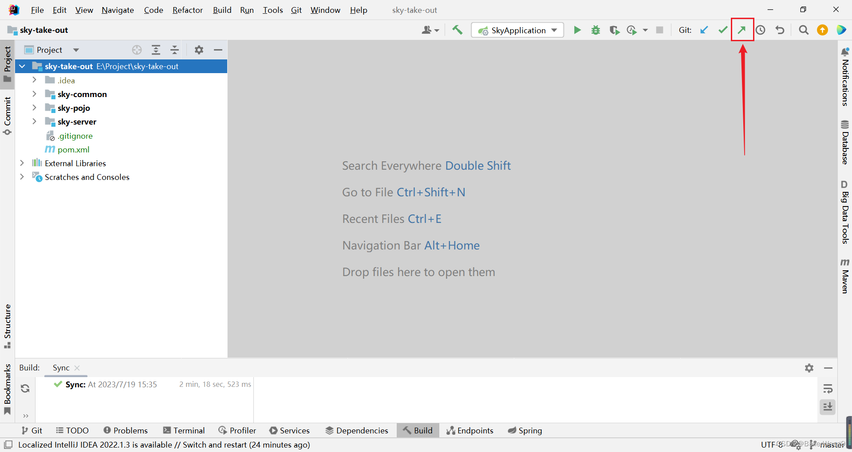The height and width of the screenshot is (452, 852).
Task: Click the Build Sync refresh icon
Action: pyautogui.click(x=25, y=389)
